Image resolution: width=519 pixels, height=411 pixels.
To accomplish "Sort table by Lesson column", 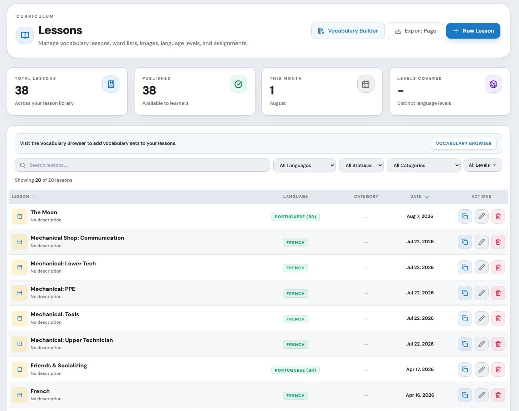I will [24, 196].
